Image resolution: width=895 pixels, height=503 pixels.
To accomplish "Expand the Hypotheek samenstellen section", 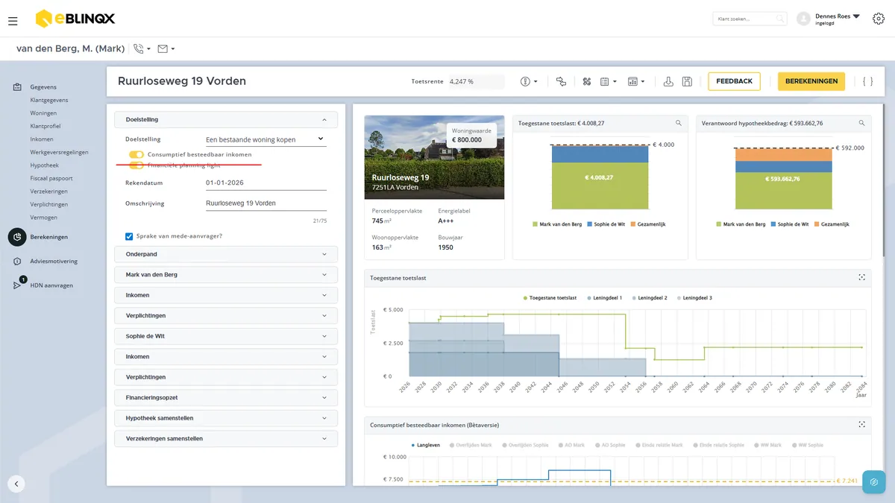I will point(226,418).
